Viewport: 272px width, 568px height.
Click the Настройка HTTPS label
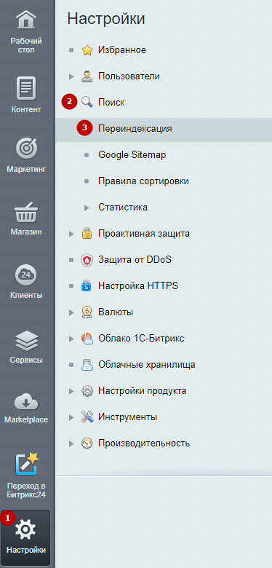138,285
